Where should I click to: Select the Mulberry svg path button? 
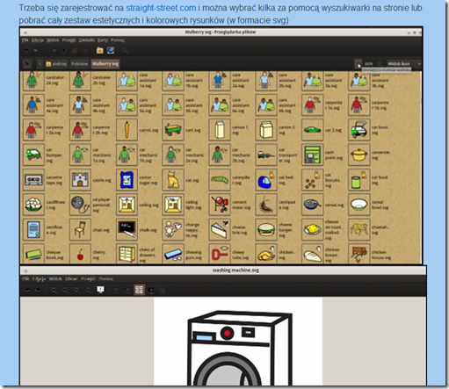click(105, 64)
